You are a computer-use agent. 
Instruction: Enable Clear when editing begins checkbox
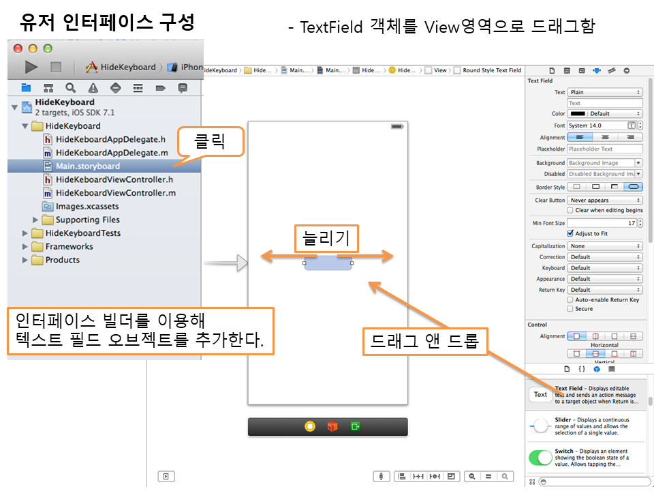point(571,211)
